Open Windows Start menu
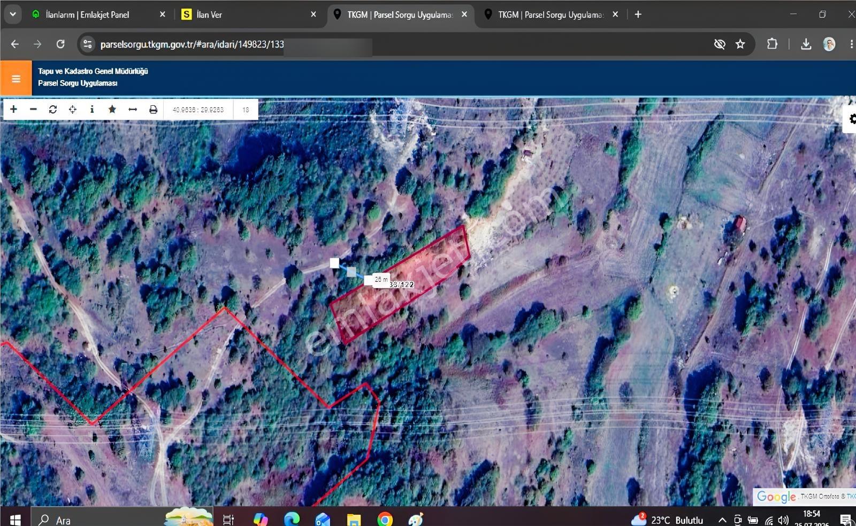The image size is (856, 526). pos(15,520)
